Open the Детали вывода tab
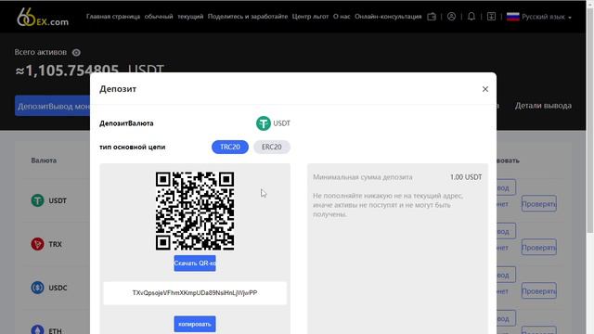 coord(543,106)
